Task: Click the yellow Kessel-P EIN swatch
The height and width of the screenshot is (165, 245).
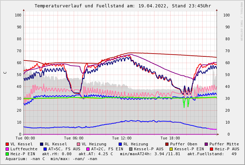Action: pyautogui.click(x=172, y=149)
